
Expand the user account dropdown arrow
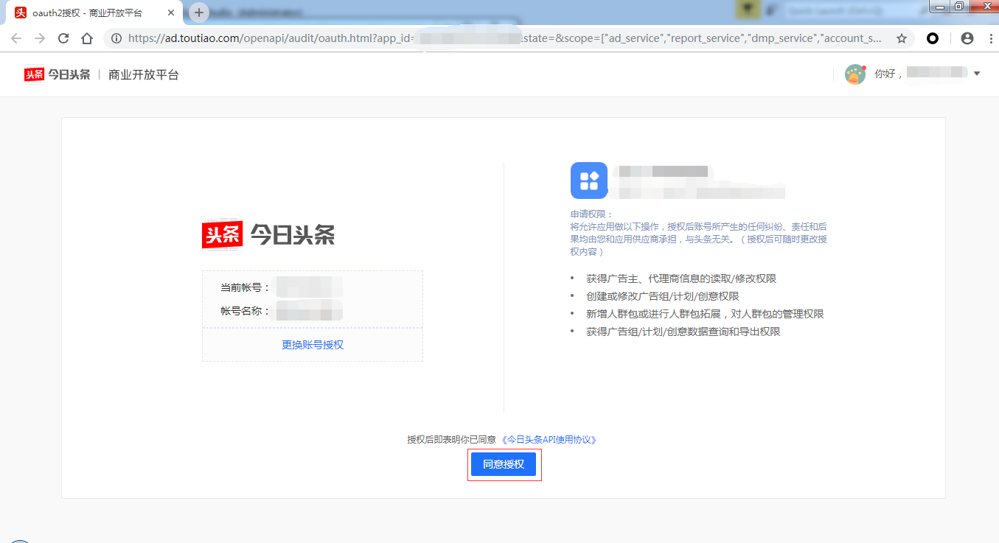click(x=977, y=74)
